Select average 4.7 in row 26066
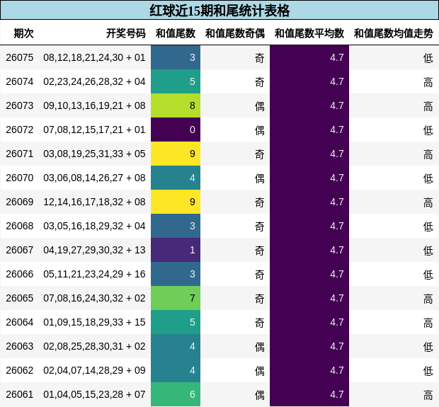Image resolution: width=439 pixels, height=407 pixels. (x=309, y=274)
